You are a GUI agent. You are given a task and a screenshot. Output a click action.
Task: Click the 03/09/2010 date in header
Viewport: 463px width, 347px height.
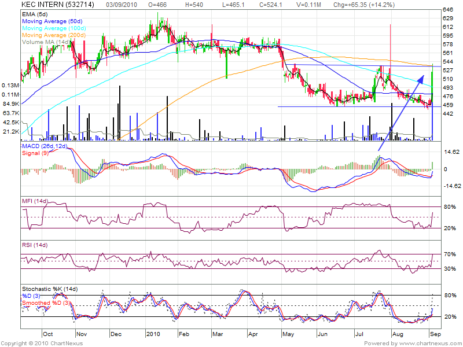123,4
